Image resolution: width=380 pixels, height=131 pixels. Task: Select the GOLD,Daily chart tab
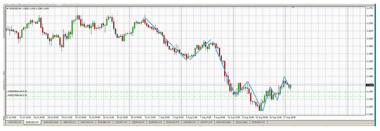click(242, 122)
